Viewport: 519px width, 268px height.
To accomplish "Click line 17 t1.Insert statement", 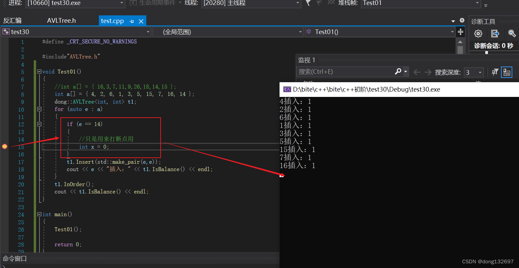I will point(114,162).
